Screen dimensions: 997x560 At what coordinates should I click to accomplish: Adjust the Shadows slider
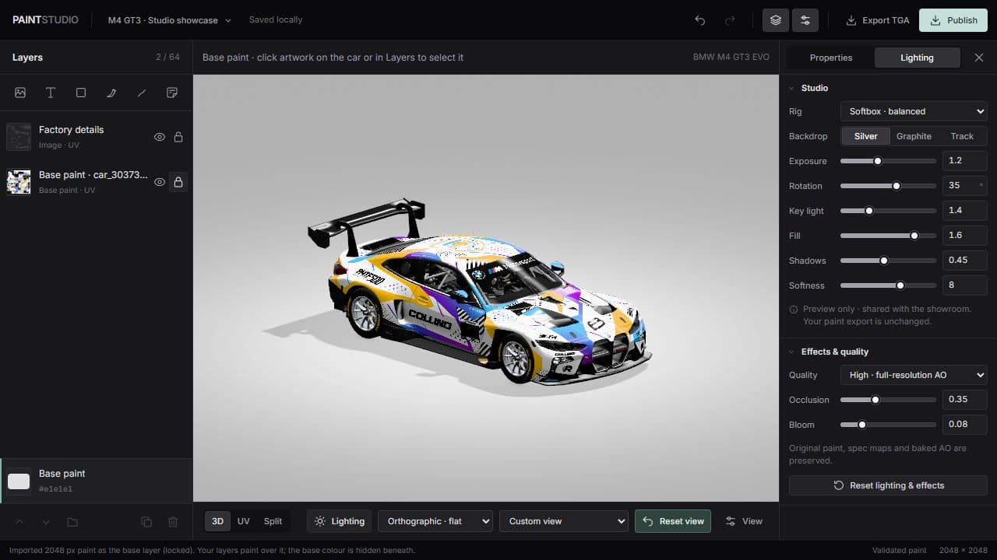pyautogui.click(x=888, y=261)
